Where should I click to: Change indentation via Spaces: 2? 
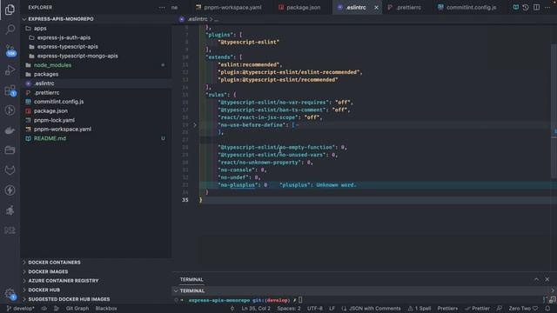[289, 309]
